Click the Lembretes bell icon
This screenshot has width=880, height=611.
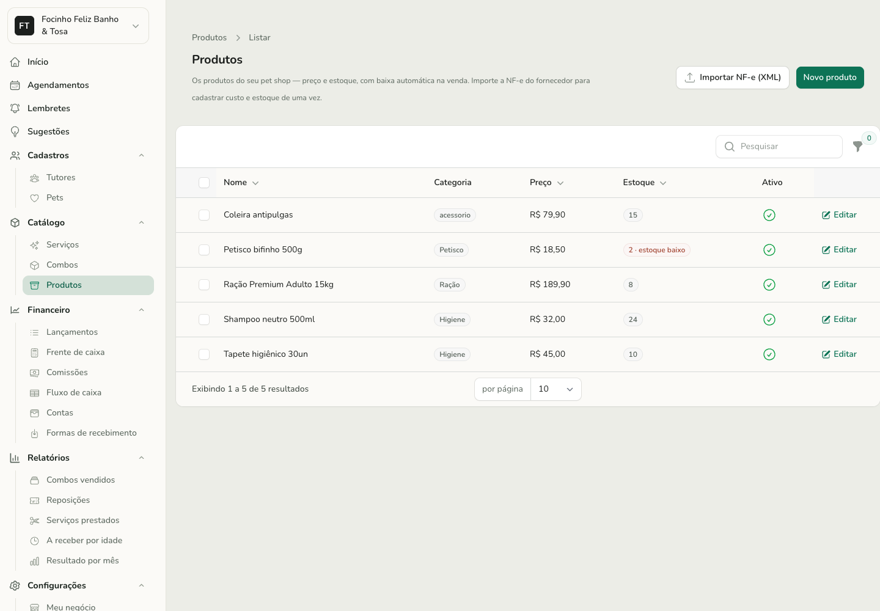(15, 108)
